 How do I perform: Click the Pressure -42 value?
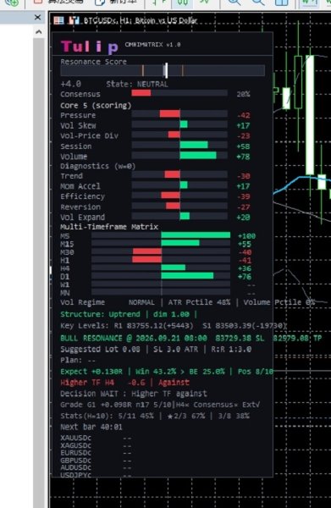(x=243, y=115)
